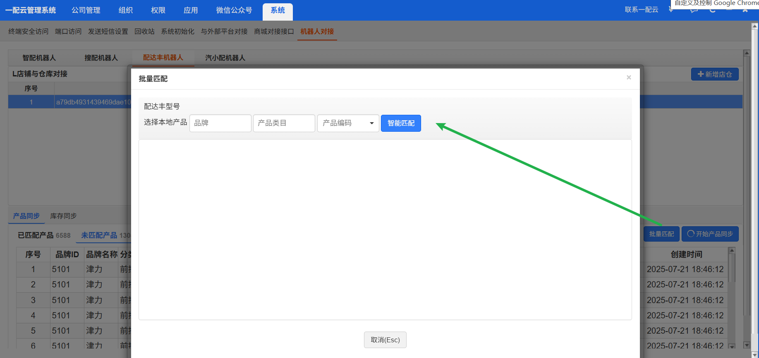This screenshot has height=358, width=759.
Task: Click the plus icon on 新增店仓
Action: pyautogui.click(x=701, y=74)
